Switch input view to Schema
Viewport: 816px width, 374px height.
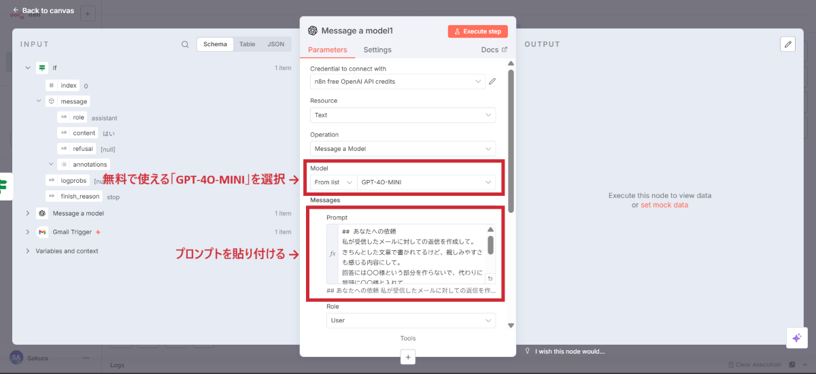coord(215,44)
